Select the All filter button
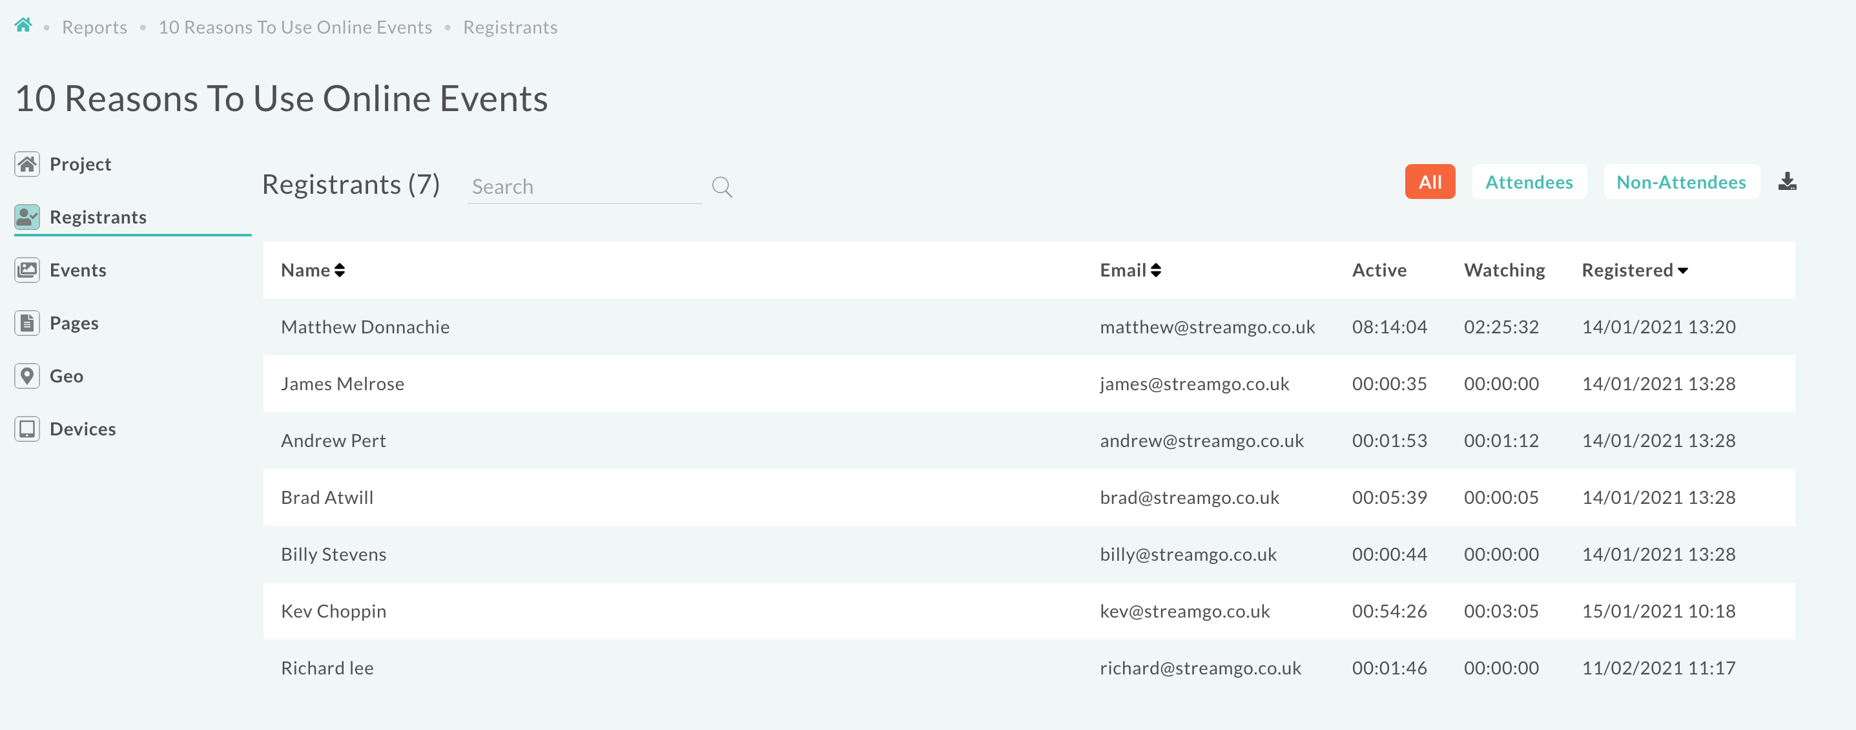The image size is (1856, 730). point(1430,182)
